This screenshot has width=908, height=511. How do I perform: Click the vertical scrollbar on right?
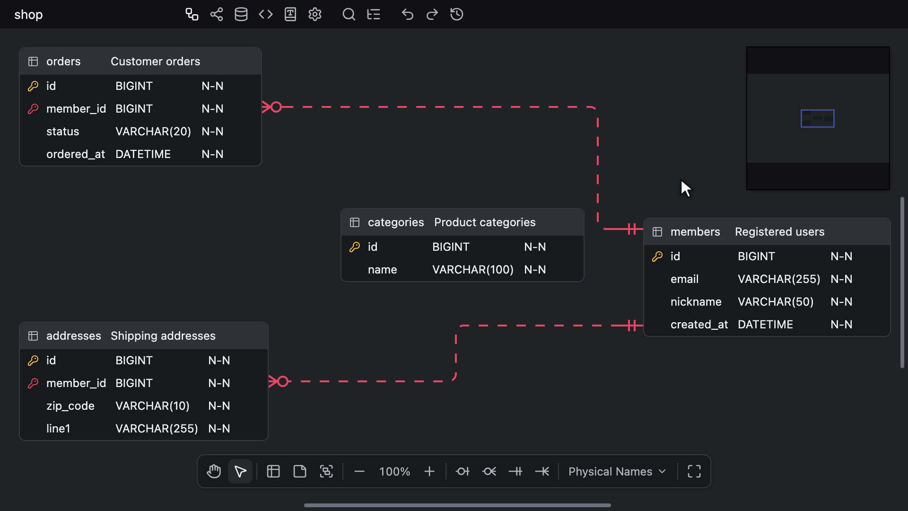pos(902,282)
